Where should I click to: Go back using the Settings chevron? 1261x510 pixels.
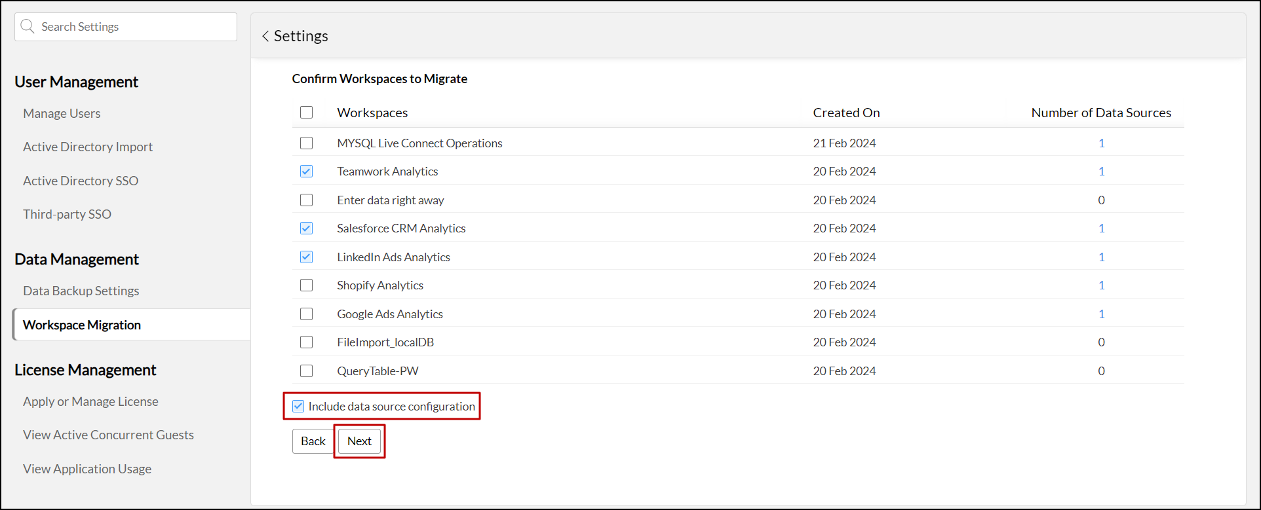coord(265,36)
